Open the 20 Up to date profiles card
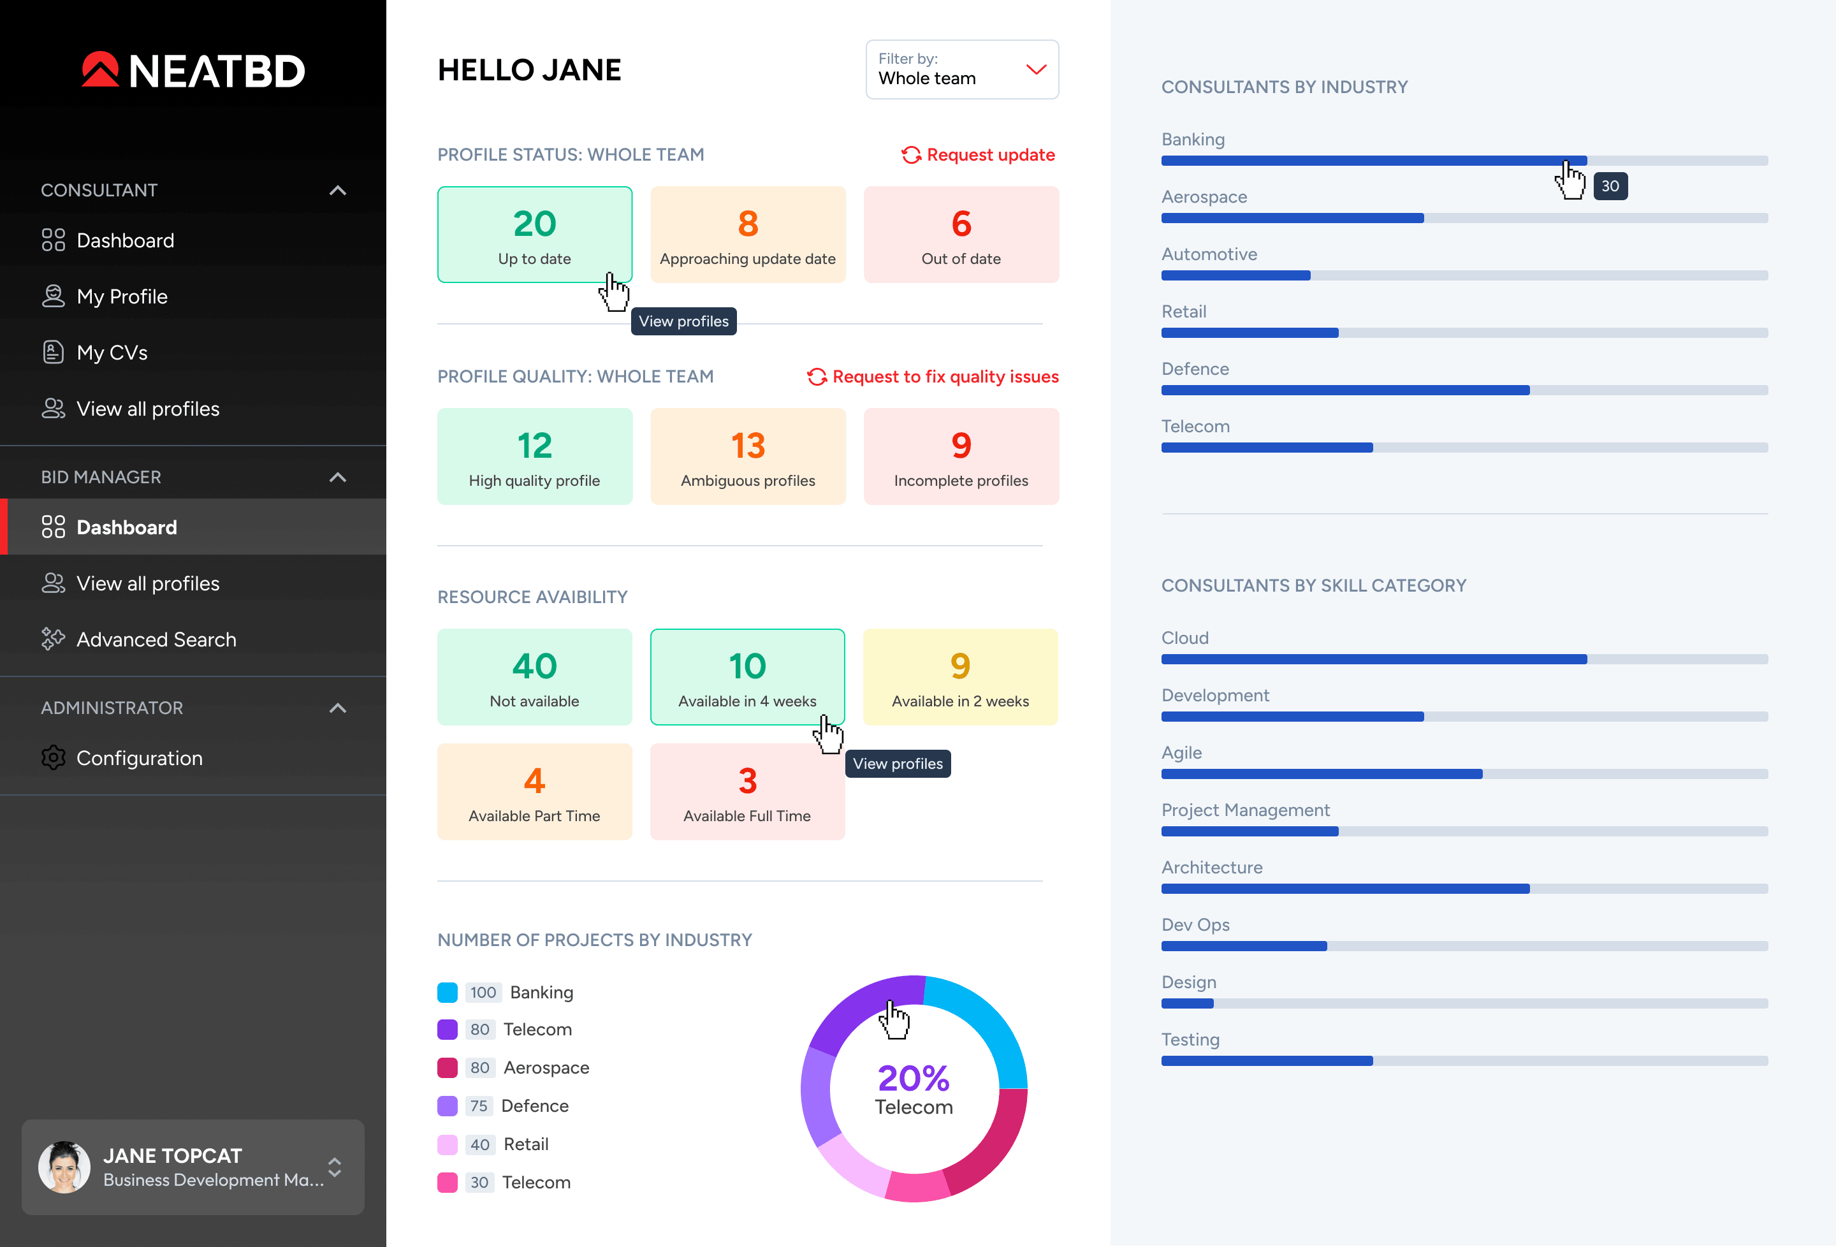This screenshot has width=1836, height=1247. click(535, 234)
